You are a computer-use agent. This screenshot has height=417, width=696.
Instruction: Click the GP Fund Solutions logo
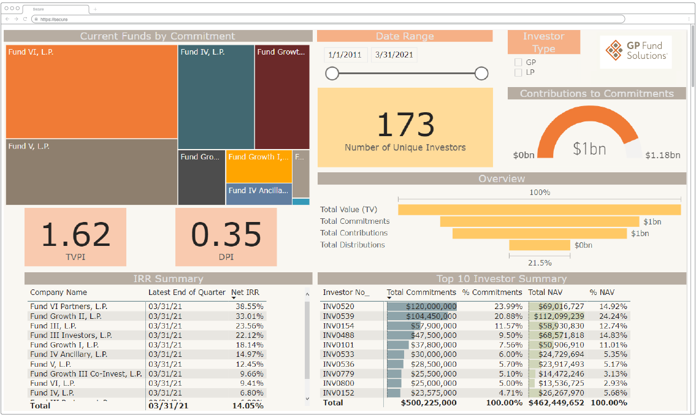pos(636,51)
